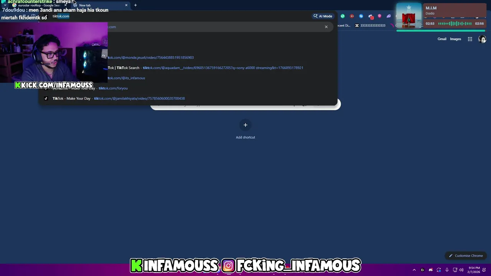The width and height of the screenshot is (491, 276).
Task: Open a new tab with plus button
Action: (135, 5)
